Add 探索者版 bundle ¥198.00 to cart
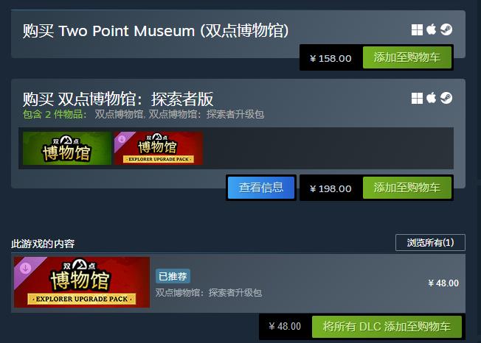Screen dimensions: 481x343 [407, 188]
